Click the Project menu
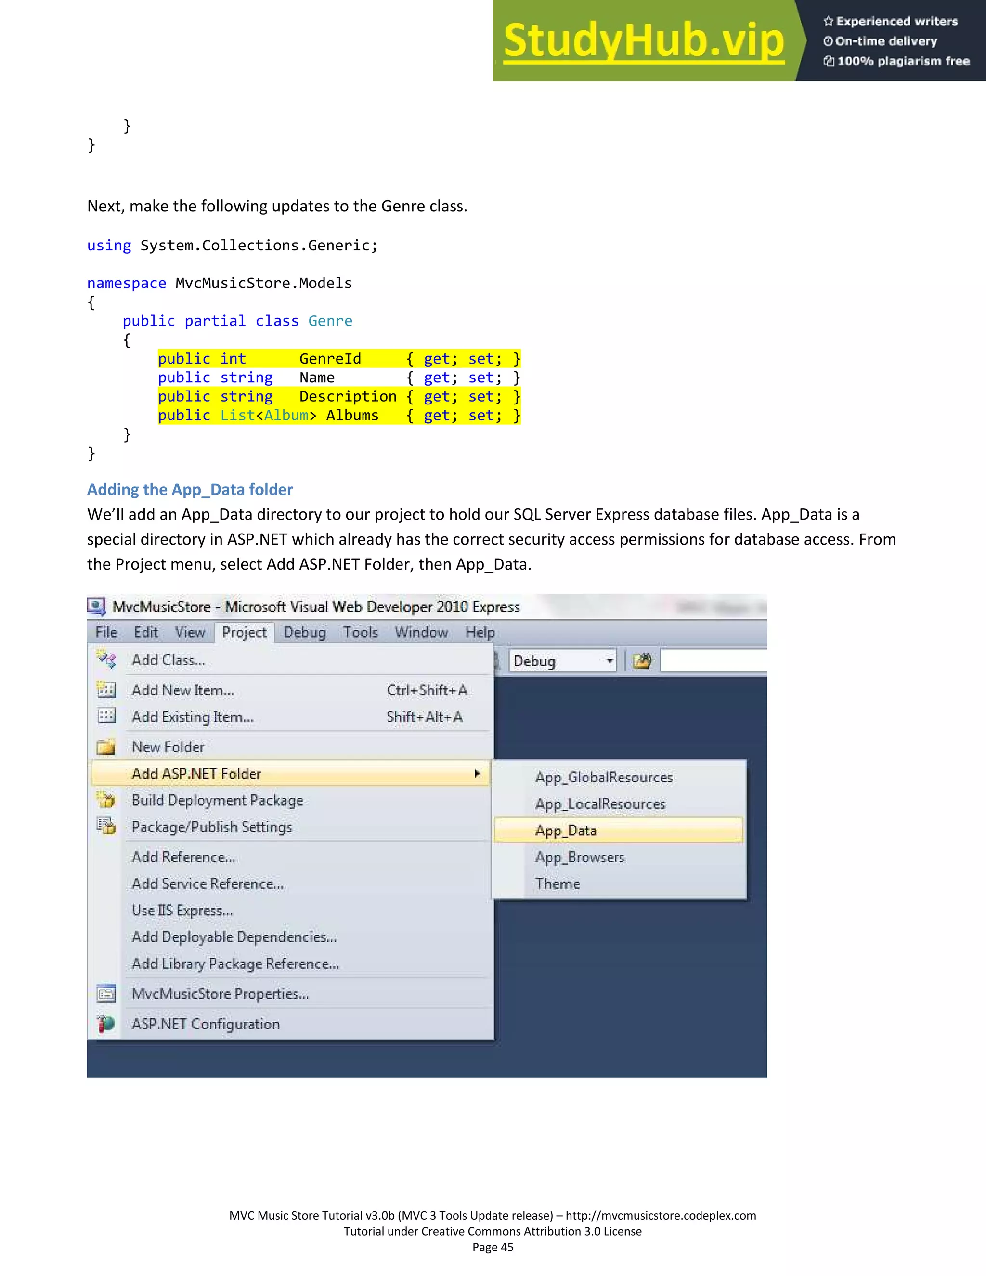The width and height of the screenshot is (986, 1276). [x=244, y=632]
